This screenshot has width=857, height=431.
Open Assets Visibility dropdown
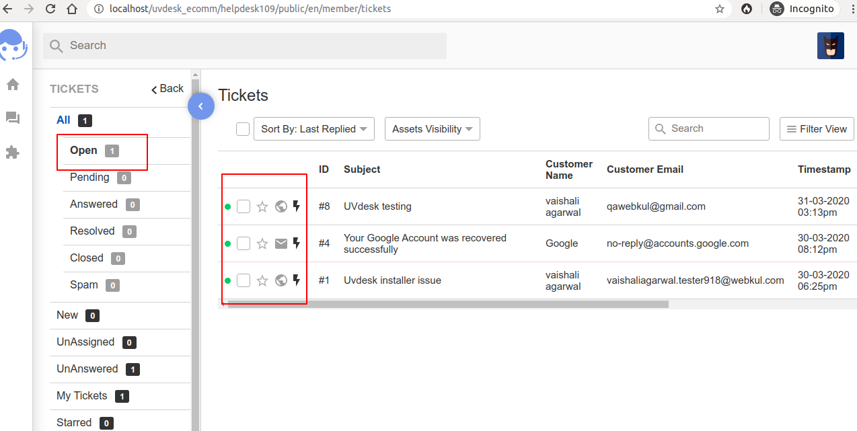[432, 129]
